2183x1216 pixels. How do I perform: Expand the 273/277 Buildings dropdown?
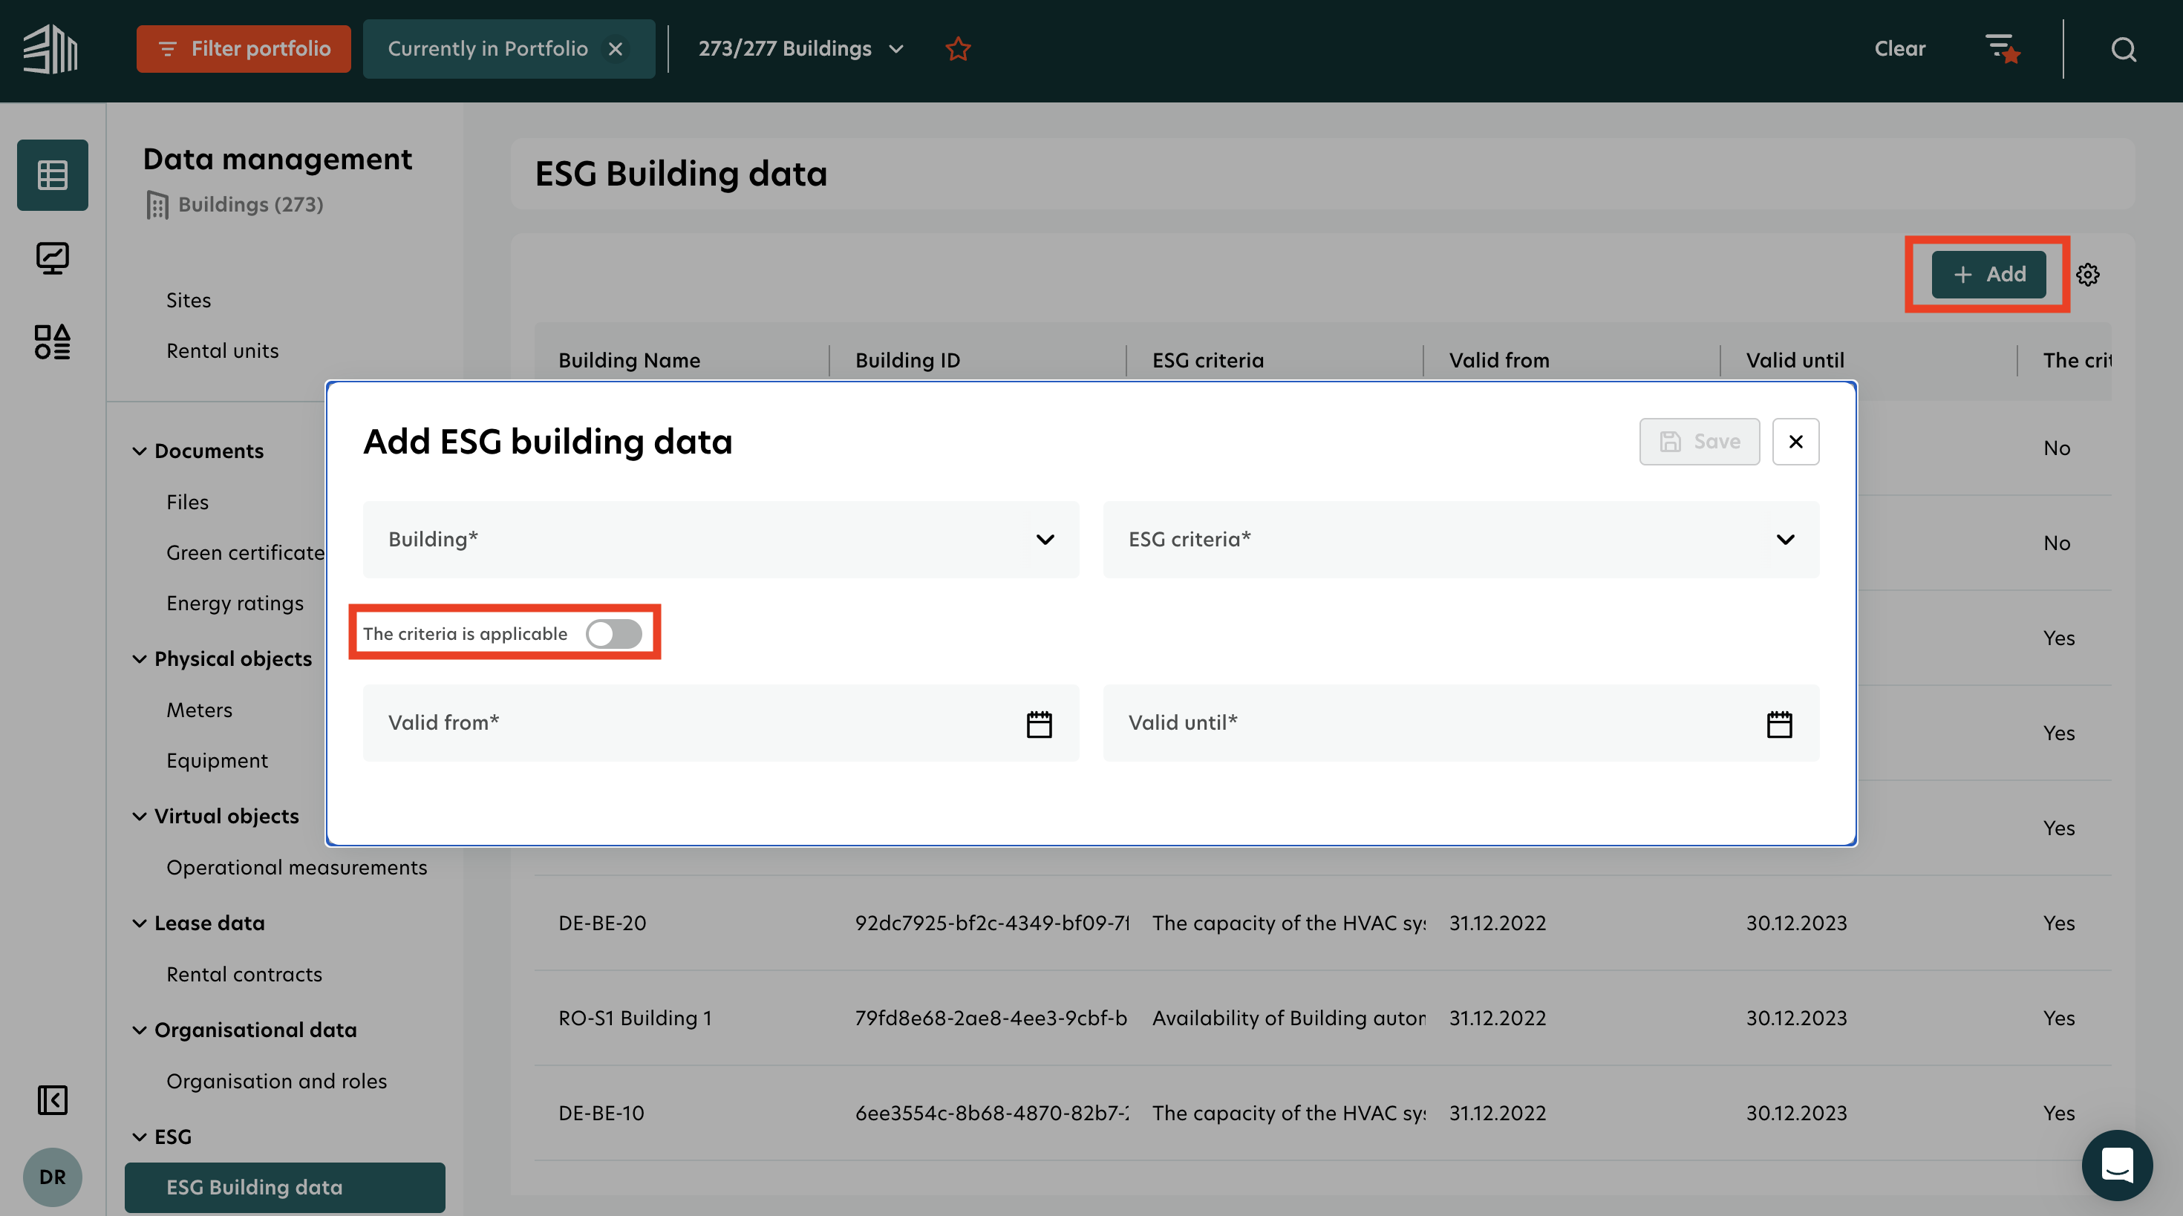point(801,49)
